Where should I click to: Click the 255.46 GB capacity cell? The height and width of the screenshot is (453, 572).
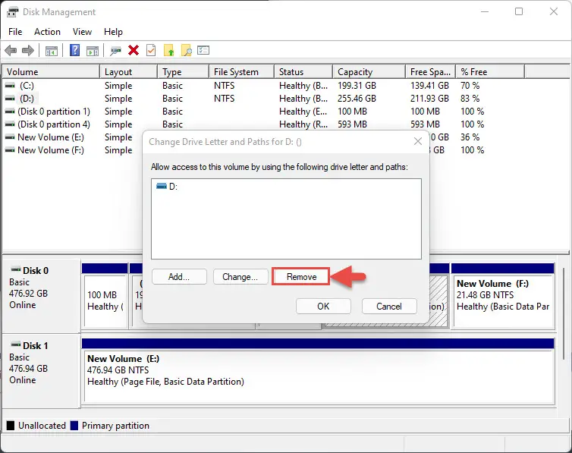click(x=357, y=99)
